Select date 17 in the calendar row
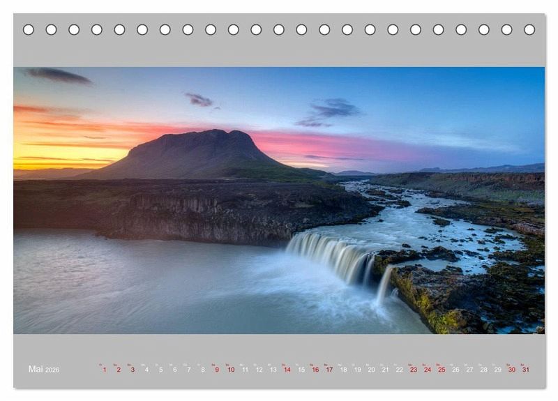This screenshot has height=401, width=558. (x=329, y=370)
